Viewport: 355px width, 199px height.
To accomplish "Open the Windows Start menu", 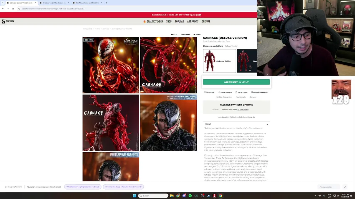I will [135, 196].
